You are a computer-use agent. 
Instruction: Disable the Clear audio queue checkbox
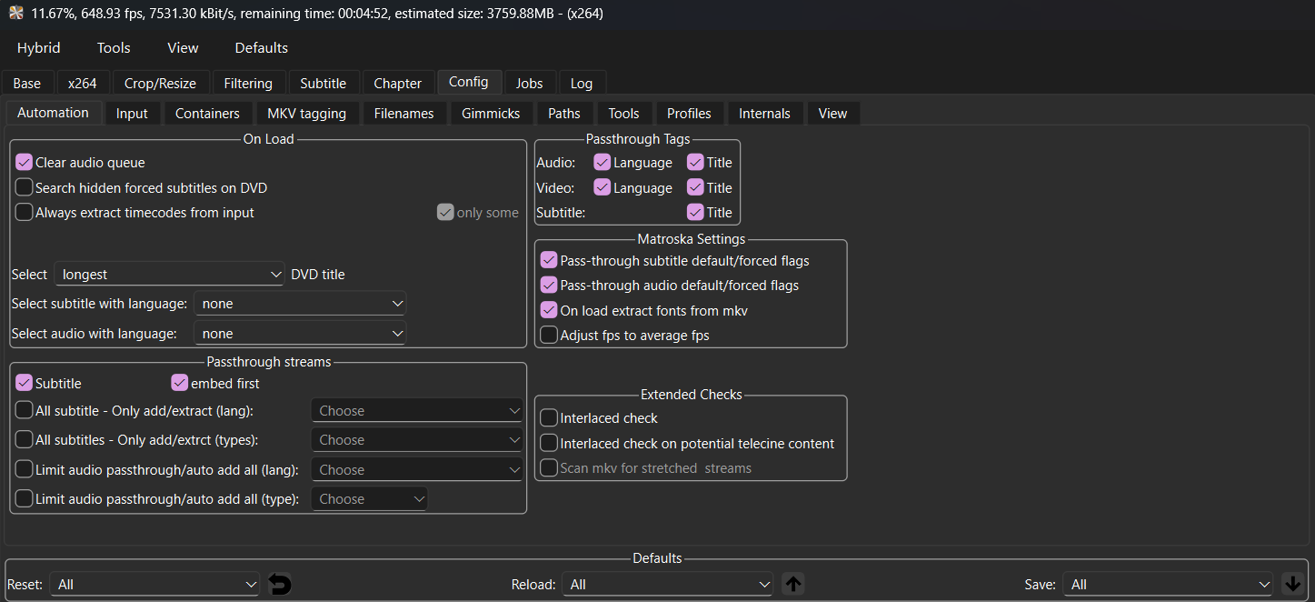coord(25,163)
